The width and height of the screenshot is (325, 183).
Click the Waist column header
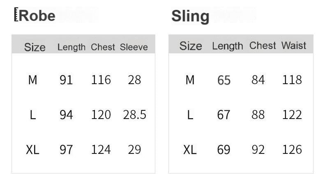[x=294, y=46]
